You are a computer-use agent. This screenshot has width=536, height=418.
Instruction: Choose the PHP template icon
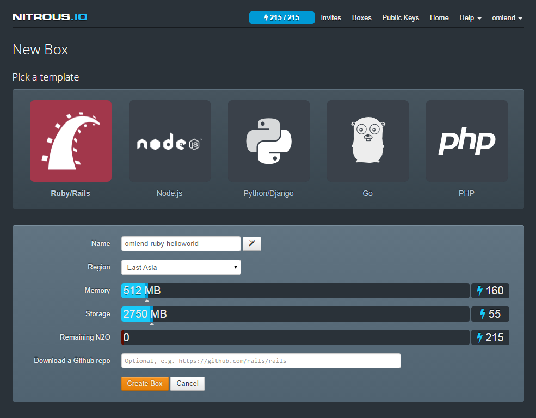pyautogui.click(x=466, y=141)
